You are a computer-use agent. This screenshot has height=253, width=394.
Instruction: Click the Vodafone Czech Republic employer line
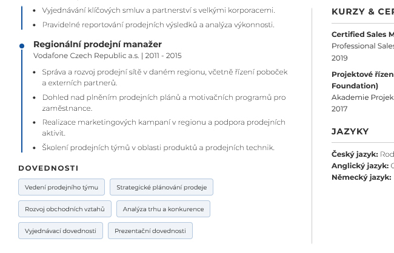click(x=107, y=56)
